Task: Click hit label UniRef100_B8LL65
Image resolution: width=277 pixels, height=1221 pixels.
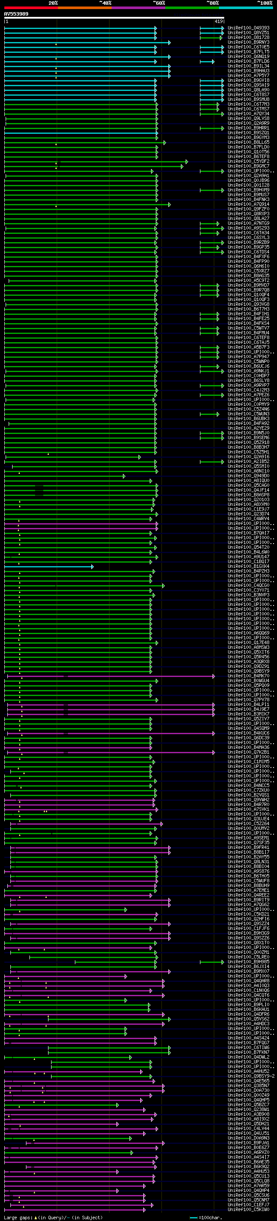Action: 248,142
